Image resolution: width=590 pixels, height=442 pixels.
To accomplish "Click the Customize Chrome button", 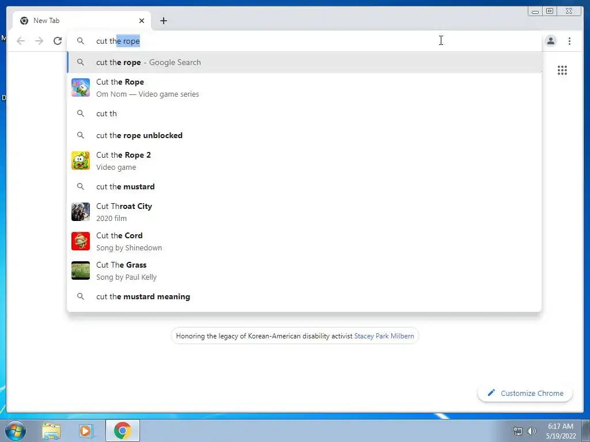I will [x=525, y=393].
